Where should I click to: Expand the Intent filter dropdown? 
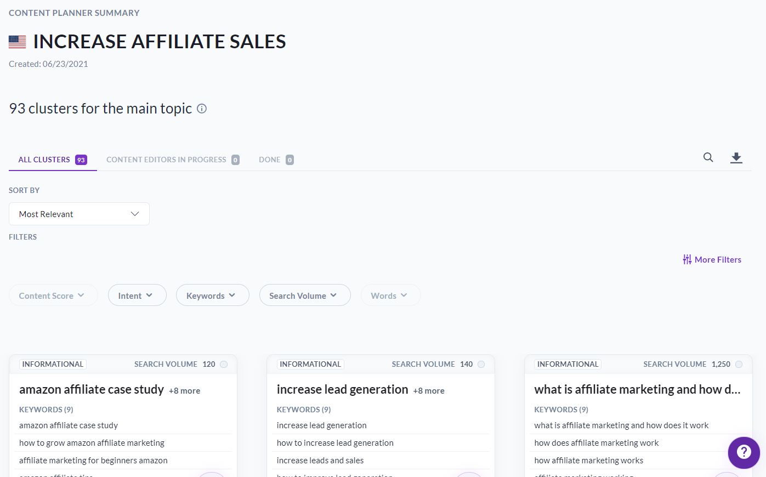pos(137,296)
